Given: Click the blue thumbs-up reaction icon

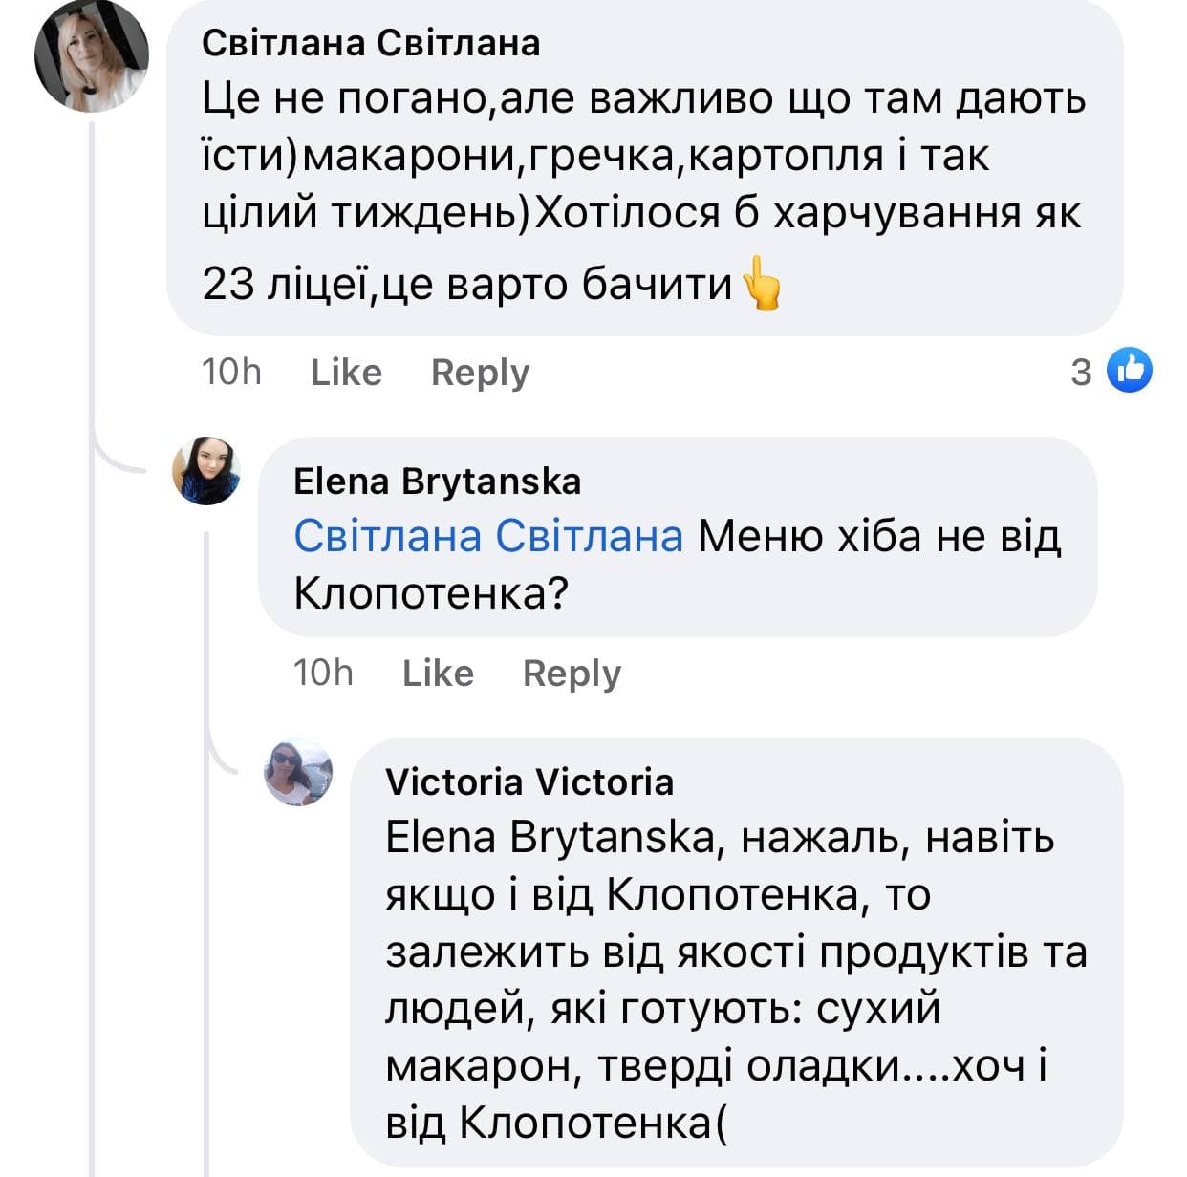Looking at the screenshot, I should tap(1129, 371).
